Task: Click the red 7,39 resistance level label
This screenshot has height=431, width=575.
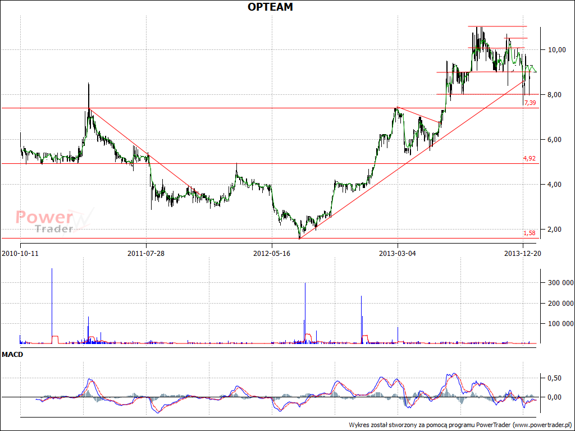Action: click(530, 103)
